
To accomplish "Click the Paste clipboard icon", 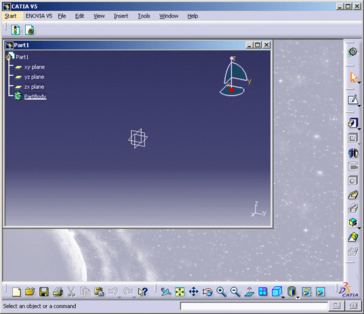I will (x=99, y=292).
